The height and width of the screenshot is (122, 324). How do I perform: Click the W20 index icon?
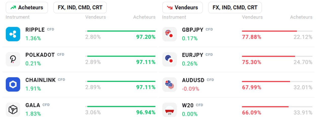169,110
